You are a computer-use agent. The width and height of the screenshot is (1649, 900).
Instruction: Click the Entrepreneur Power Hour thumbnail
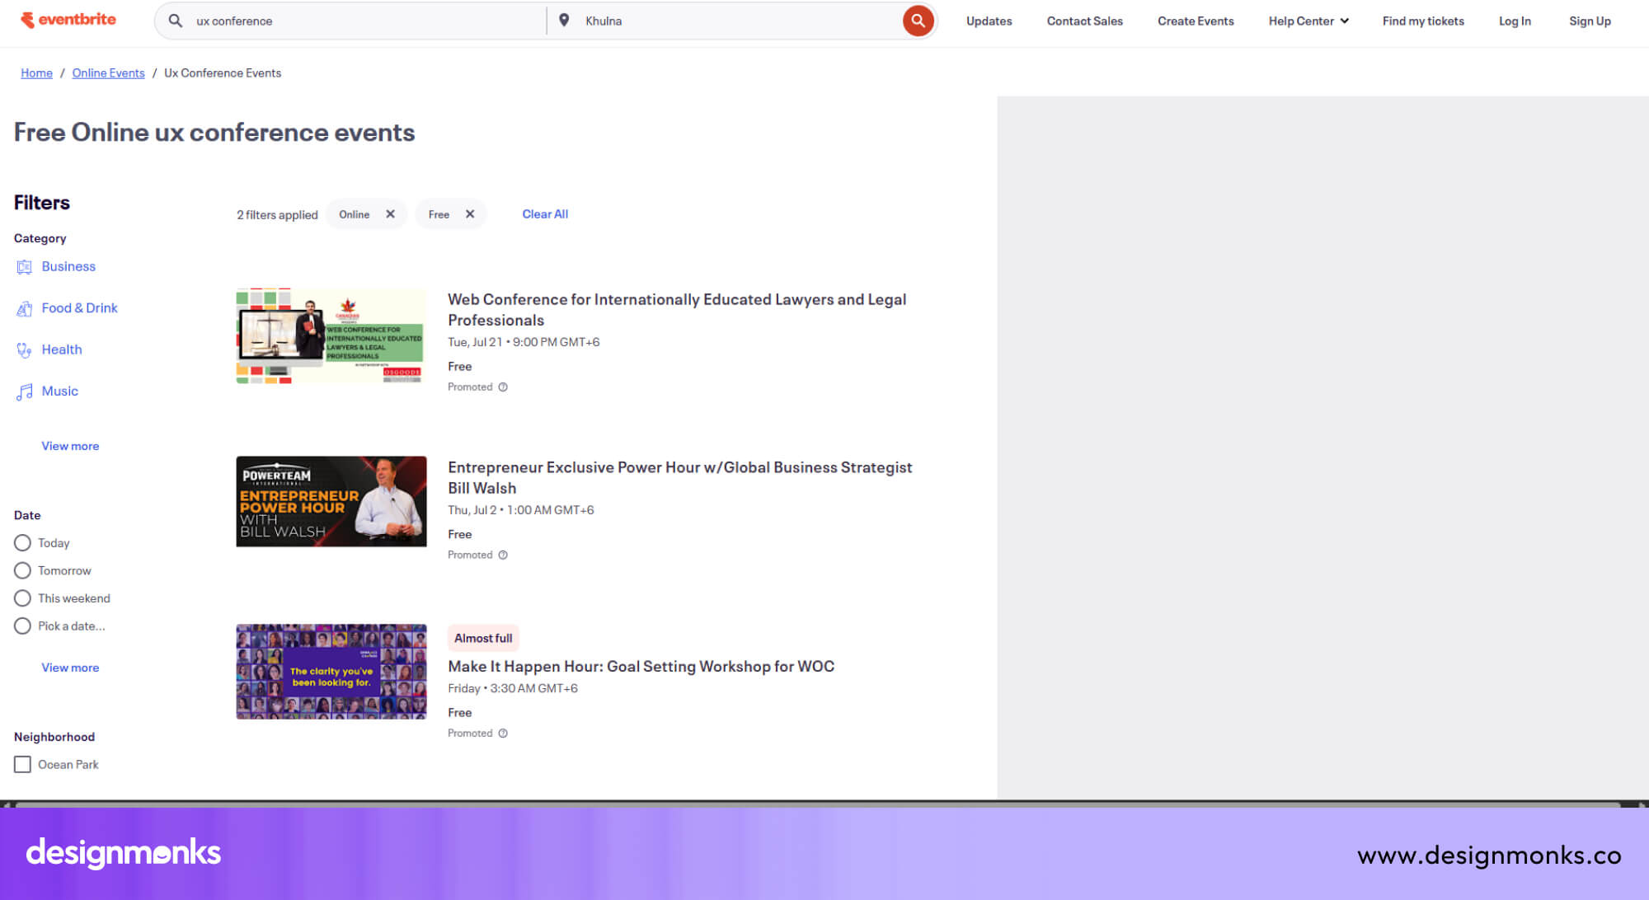(x=331, y=502)
